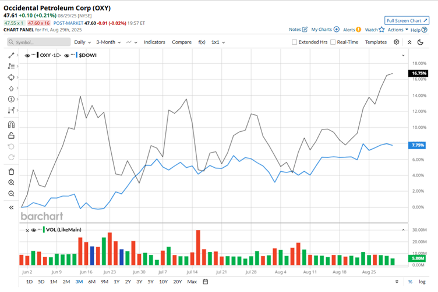Viewport: 438px width, 292px height.
Task: Open the Fibonacci and lines tool group
Action: pyautogui.click(x=11, y=66)
